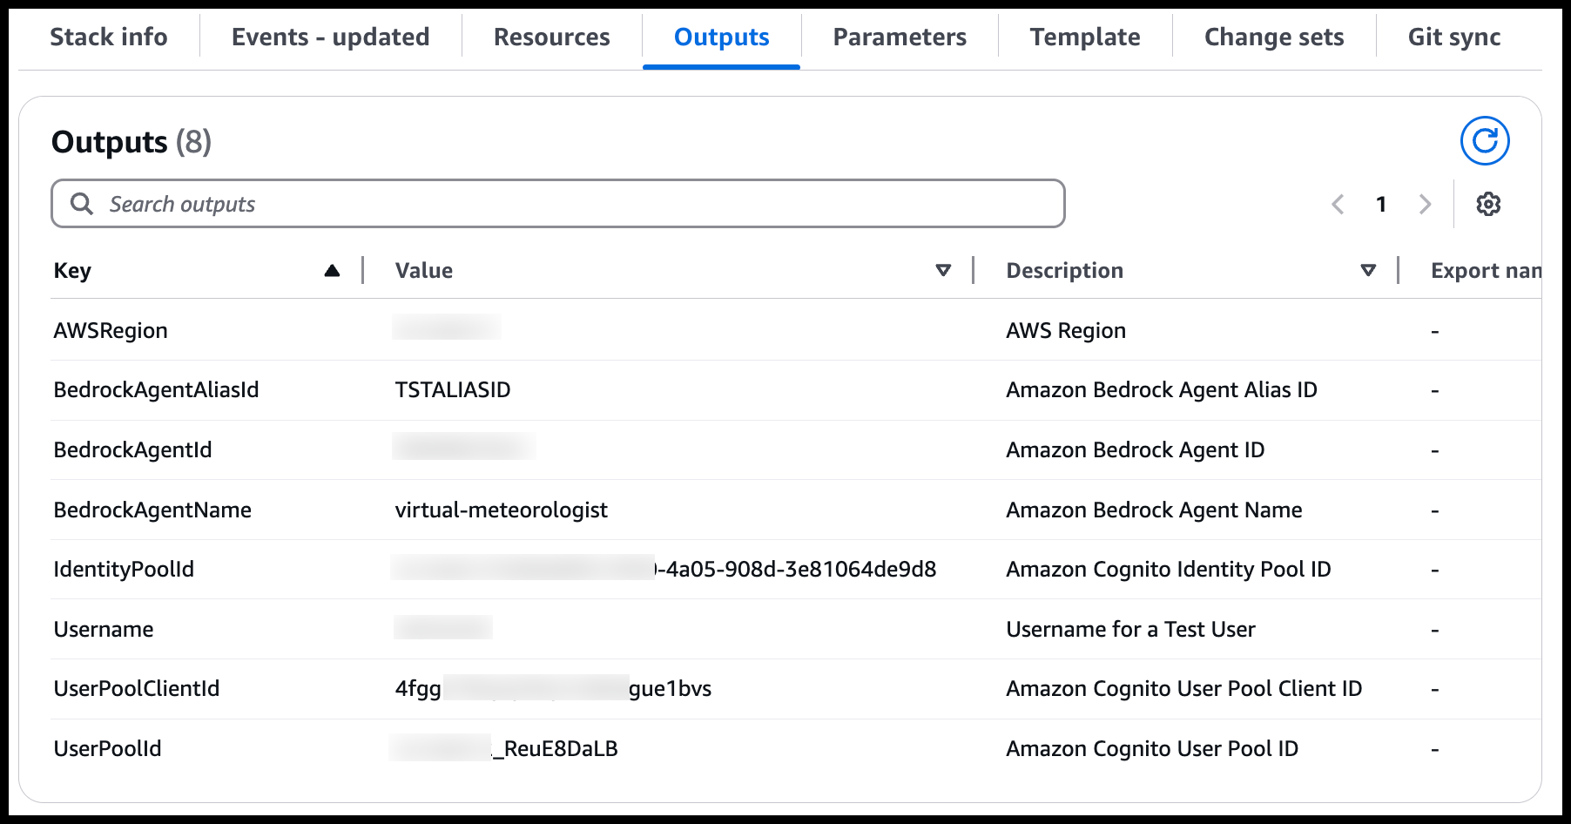
Task: Focus the Search outputs field
Action: coord(575,204)
